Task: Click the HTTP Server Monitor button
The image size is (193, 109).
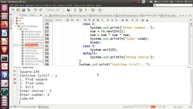Action: click(25, 107)
